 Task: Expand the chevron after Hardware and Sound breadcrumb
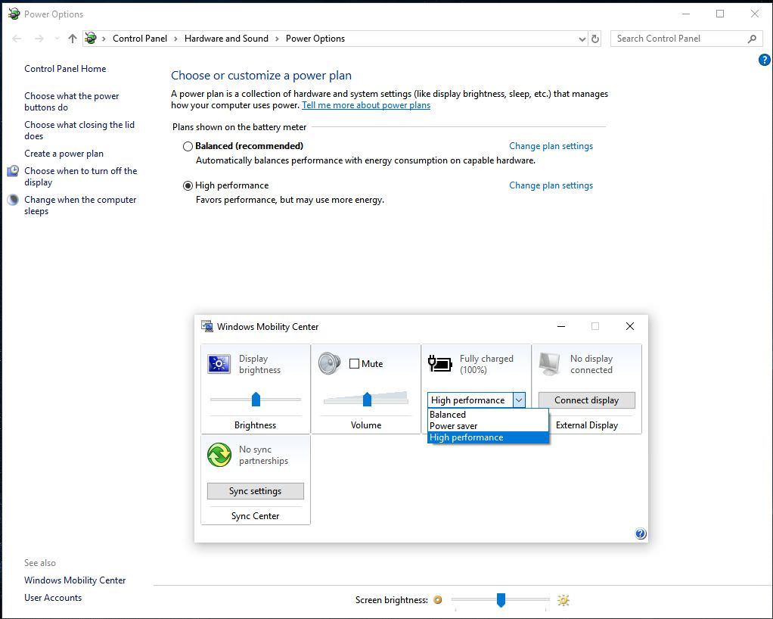point(277,39)
